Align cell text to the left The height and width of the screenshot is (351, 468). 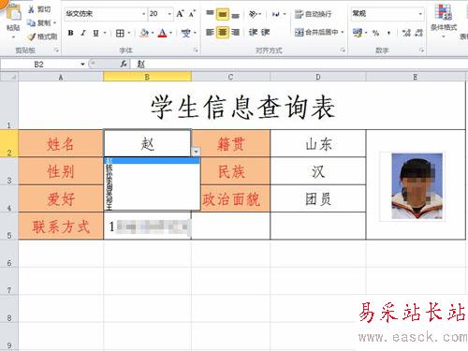(210, 32)
